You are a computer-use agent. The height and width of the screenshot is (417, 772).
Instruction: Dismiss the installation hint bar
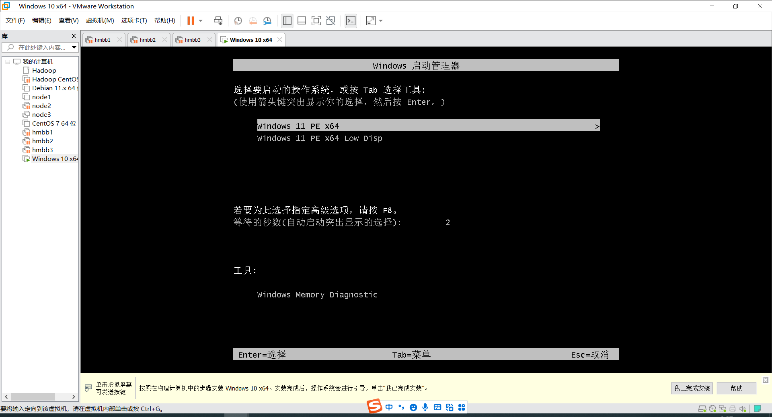pos(766,380)
